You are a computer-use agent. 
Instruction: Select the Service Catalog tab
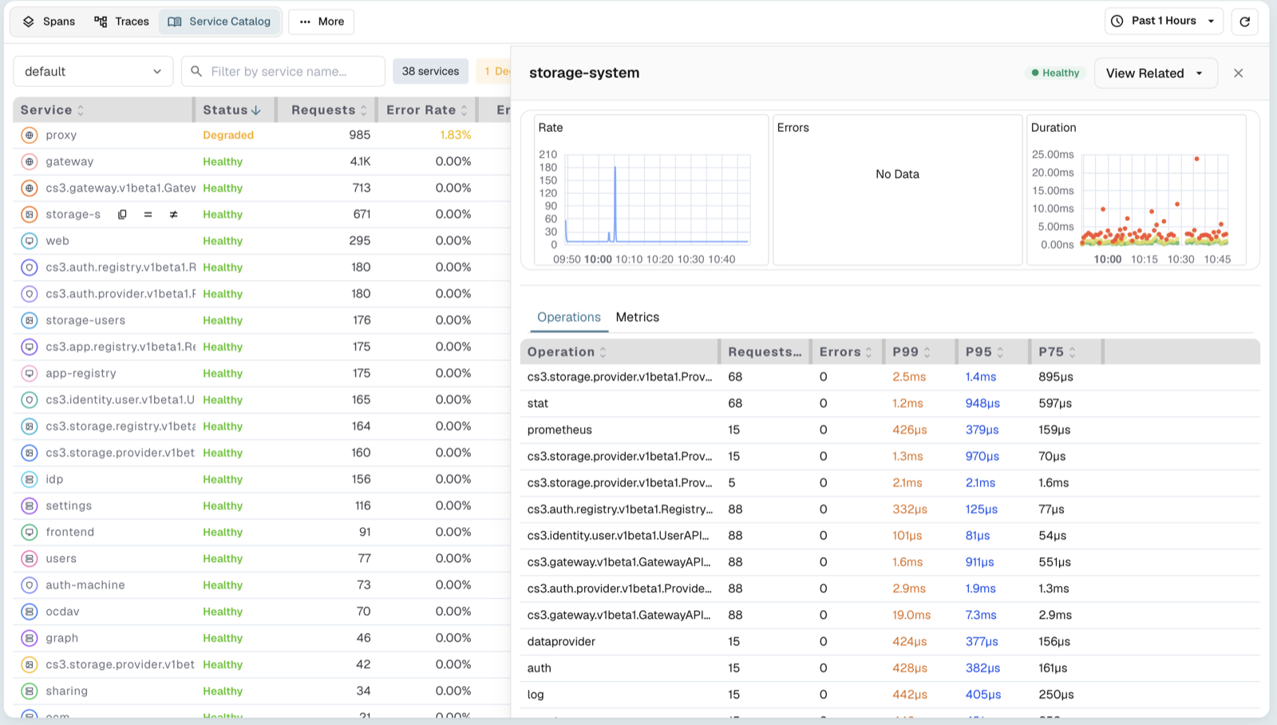point(219,22)
